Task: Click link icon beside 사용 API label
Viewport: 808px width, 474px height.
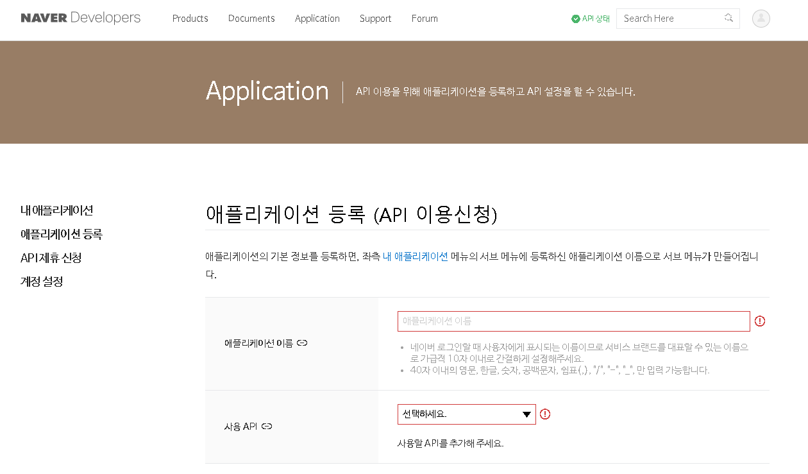Action: (267, 427)
